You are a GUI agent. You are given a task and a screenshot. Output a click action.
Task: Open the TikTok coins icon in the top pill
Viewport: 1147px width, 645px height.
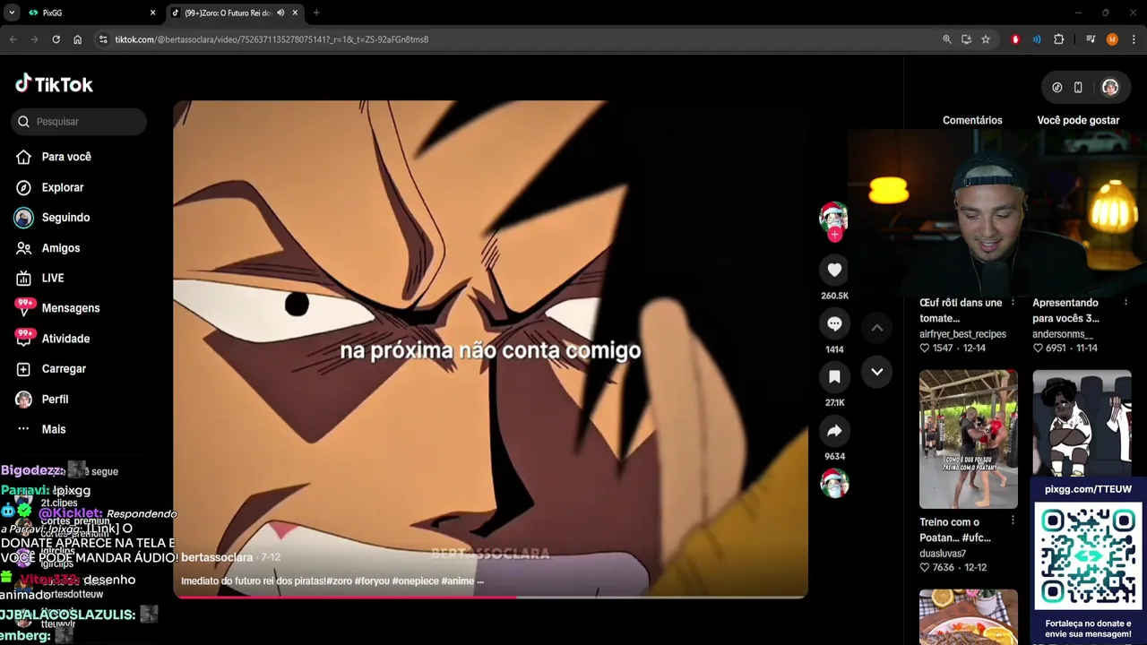point(1057,87)
